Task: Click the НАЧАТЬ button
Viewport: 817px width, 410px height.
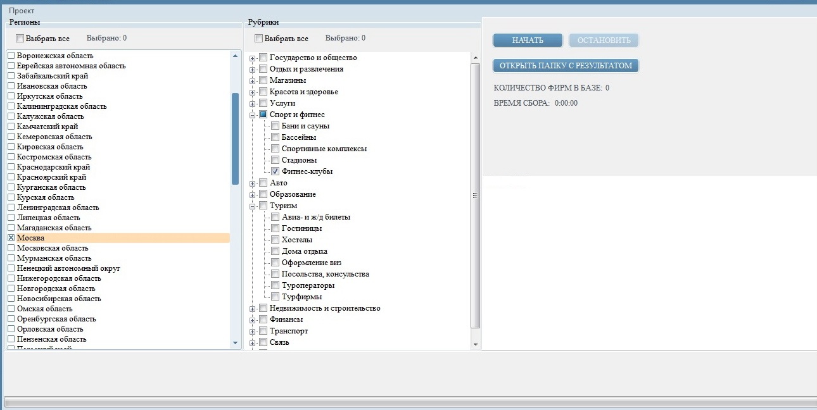Action: point(528,40)
